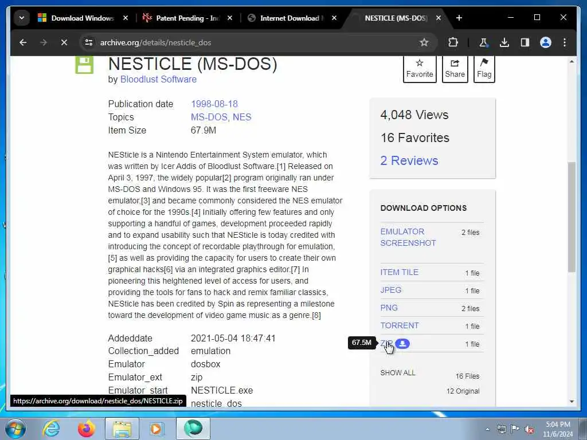This screenshot has height=440, width=587.
Task: Download the TORRENT file
Action: 400,325
